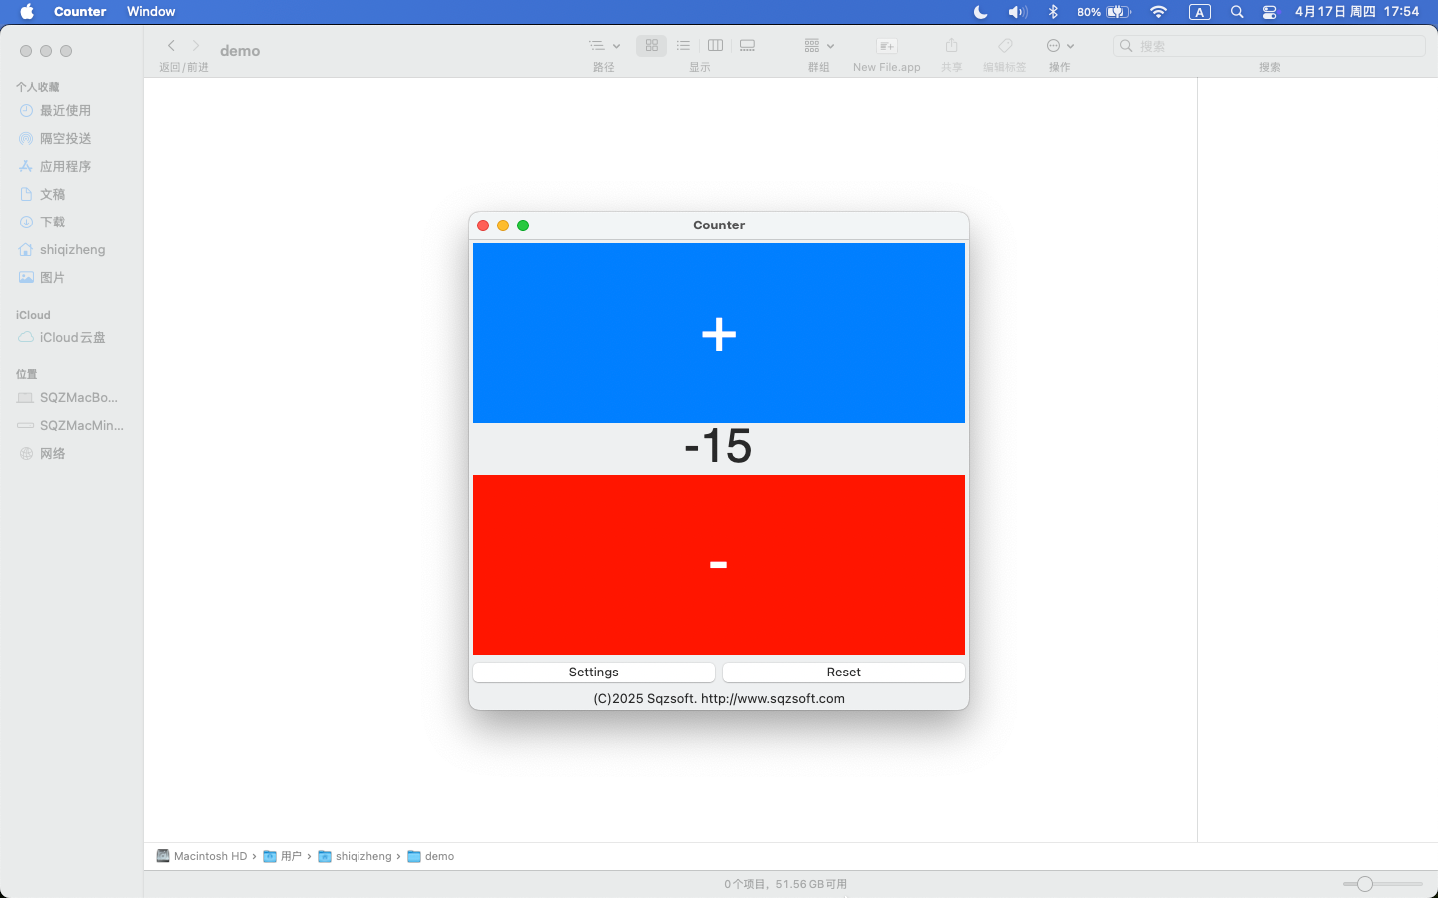Click the date and time in menu bar
Screen dimensions: 1438x898
coord(1357,12)
